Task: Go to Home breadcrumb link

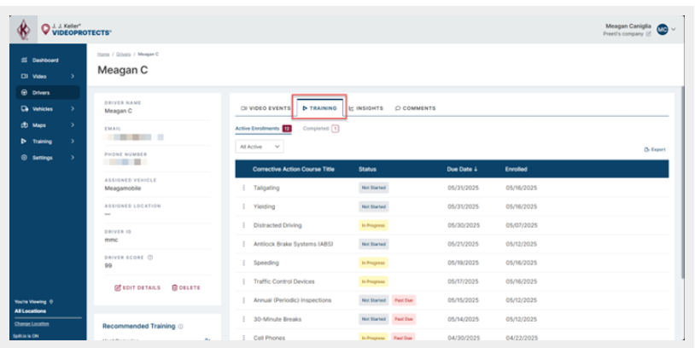Action: click(103, 54)
